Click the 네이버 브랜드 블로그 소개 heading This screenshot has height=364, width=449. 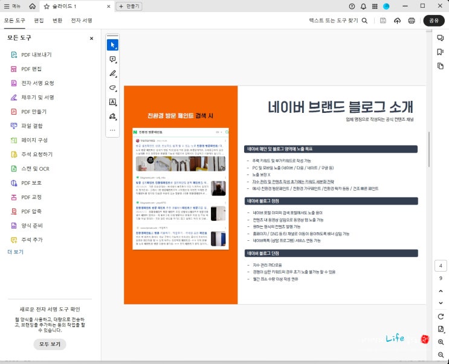pos(340,107)
